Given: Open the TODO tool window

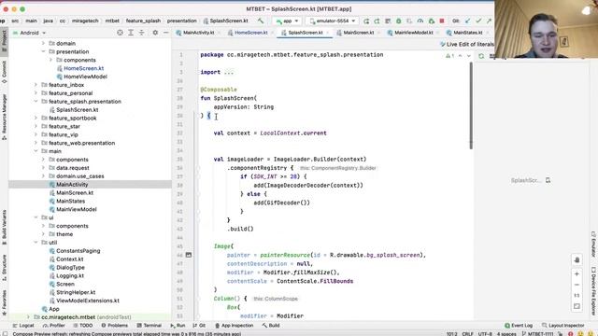Looking at the screenshot, I should coord(83,326).
